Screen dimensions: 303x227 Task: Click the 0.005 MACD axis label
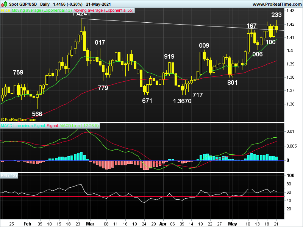pos(292,146)
